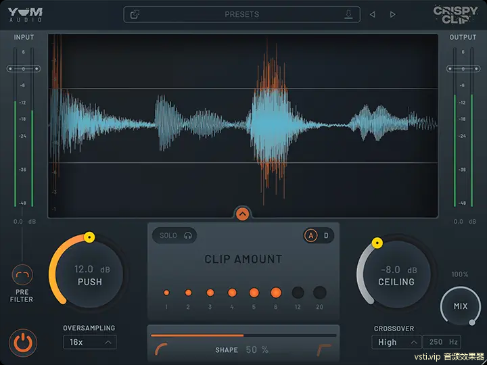Collapse waveform view with orange chevron button

pyautogui.click(x=242, y=214)
